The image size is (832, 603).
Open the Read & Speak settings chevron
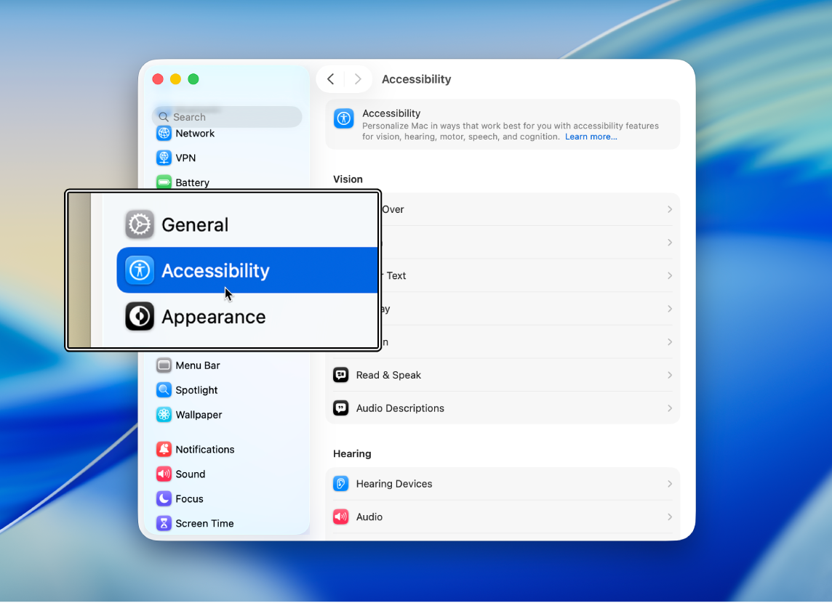point(669,375)
